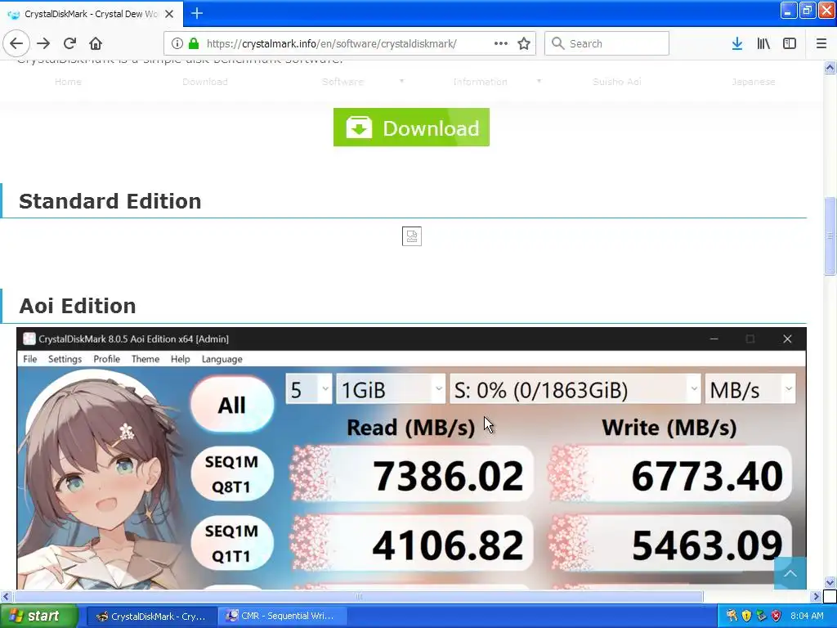This screenshot has width=837, height=628.
Task: Open a new tab with plus
Action: click(197, 13)
